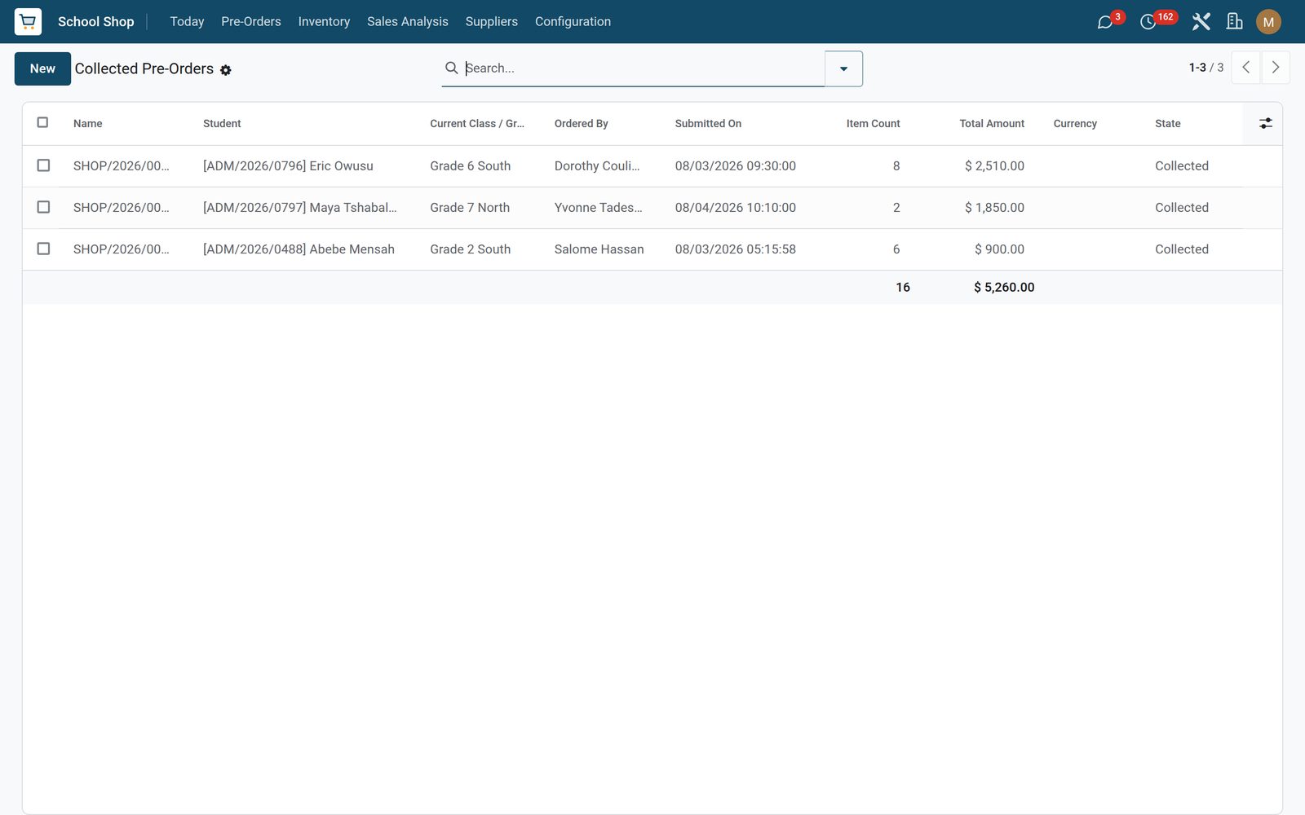The height and width of the screenshot is (815, 1305).
Task: Focus the Search input field
Action: point(643,68)
